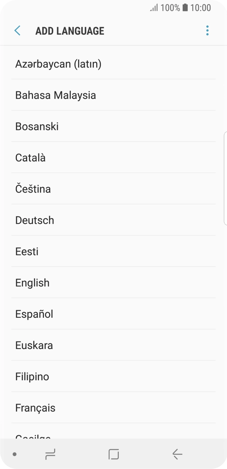Click the back arrow in ADD LANGUAGE header

17,31
